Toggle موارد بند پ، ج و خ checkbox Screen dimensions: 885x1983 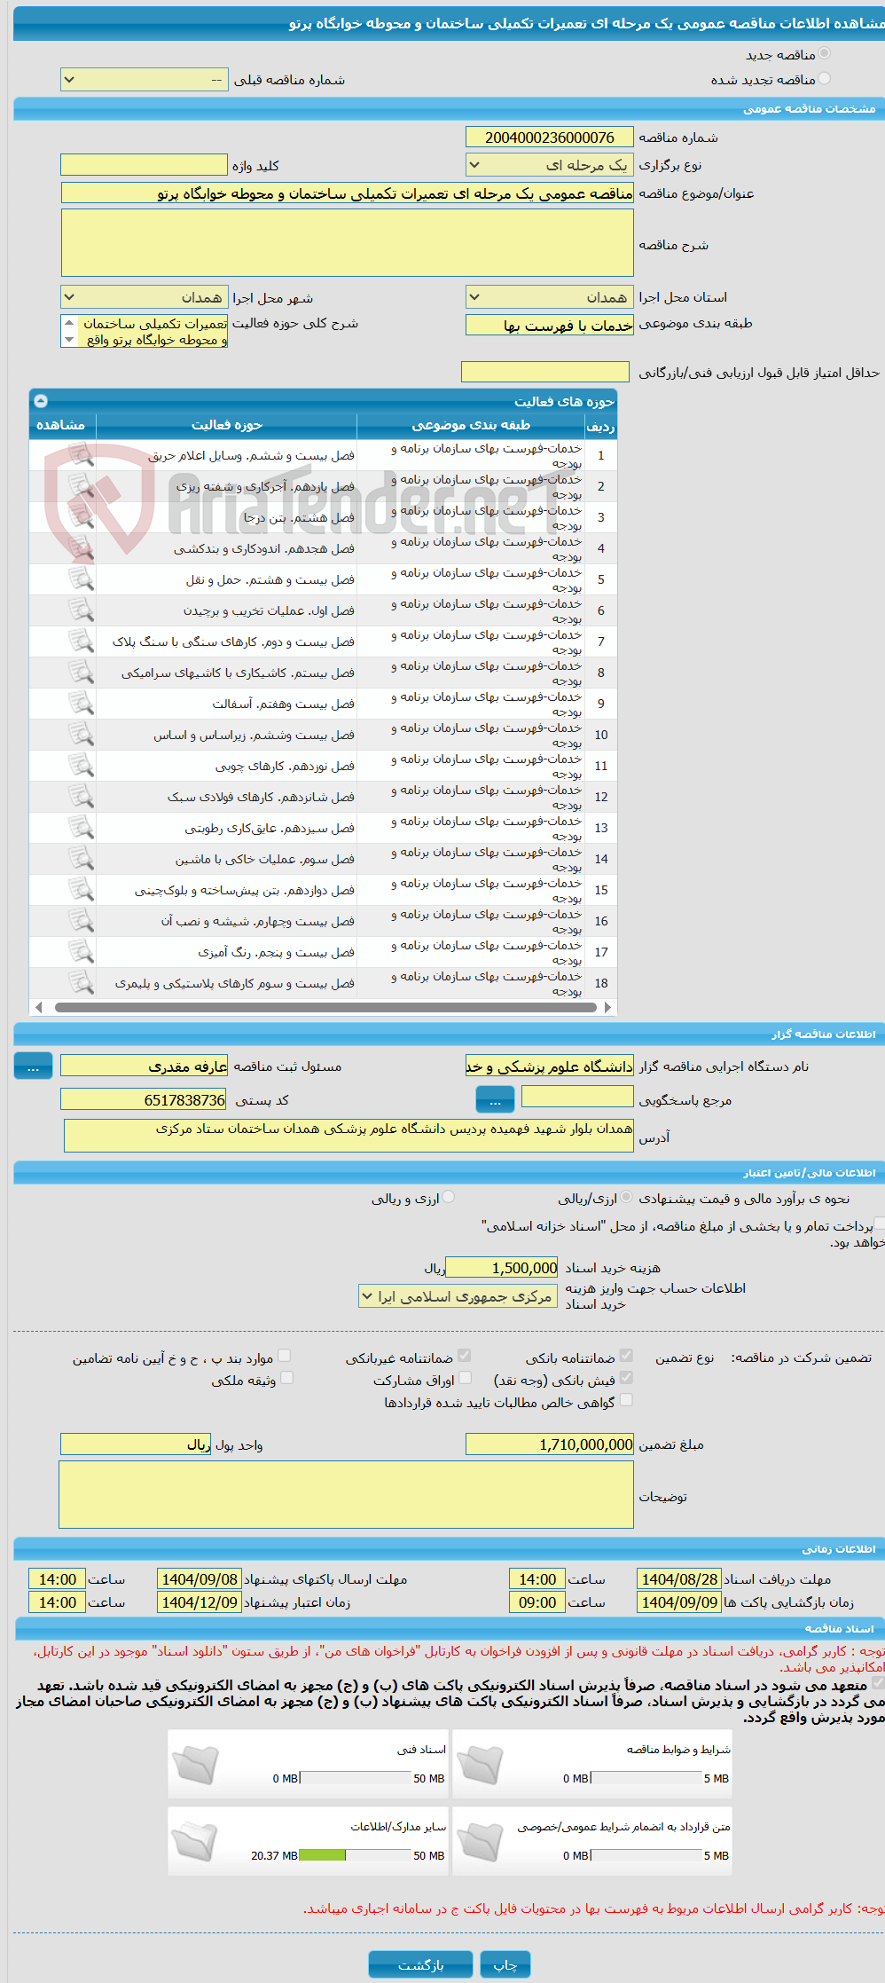coord(285,1356)
